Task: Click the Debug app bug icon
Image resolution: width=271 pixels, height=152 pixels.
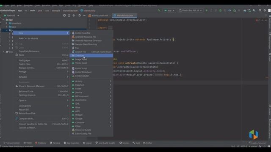Action: pos(220,11)
